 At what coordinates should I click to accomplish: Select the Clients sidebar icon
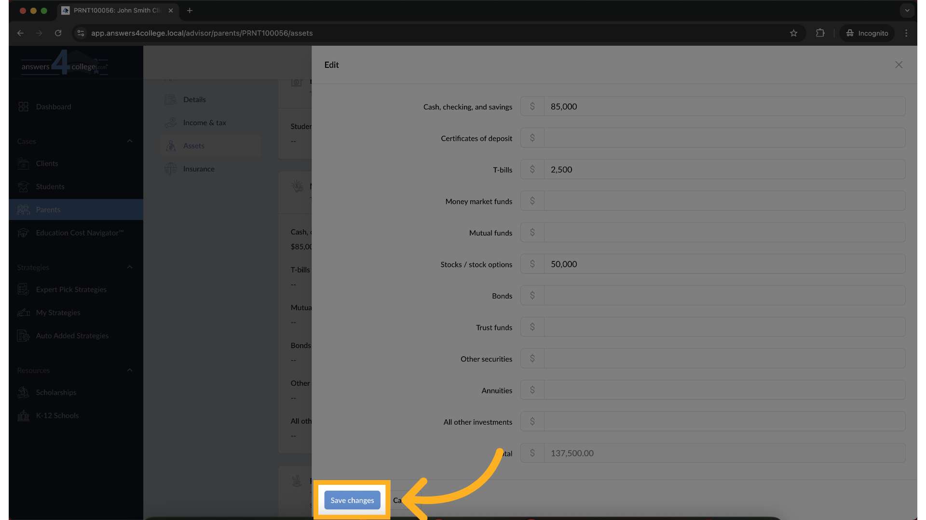[x=23, y=163]
